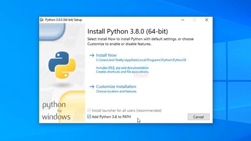Cancel the Python setup
The width and height of the screenshot is (251, 141).
198,117
